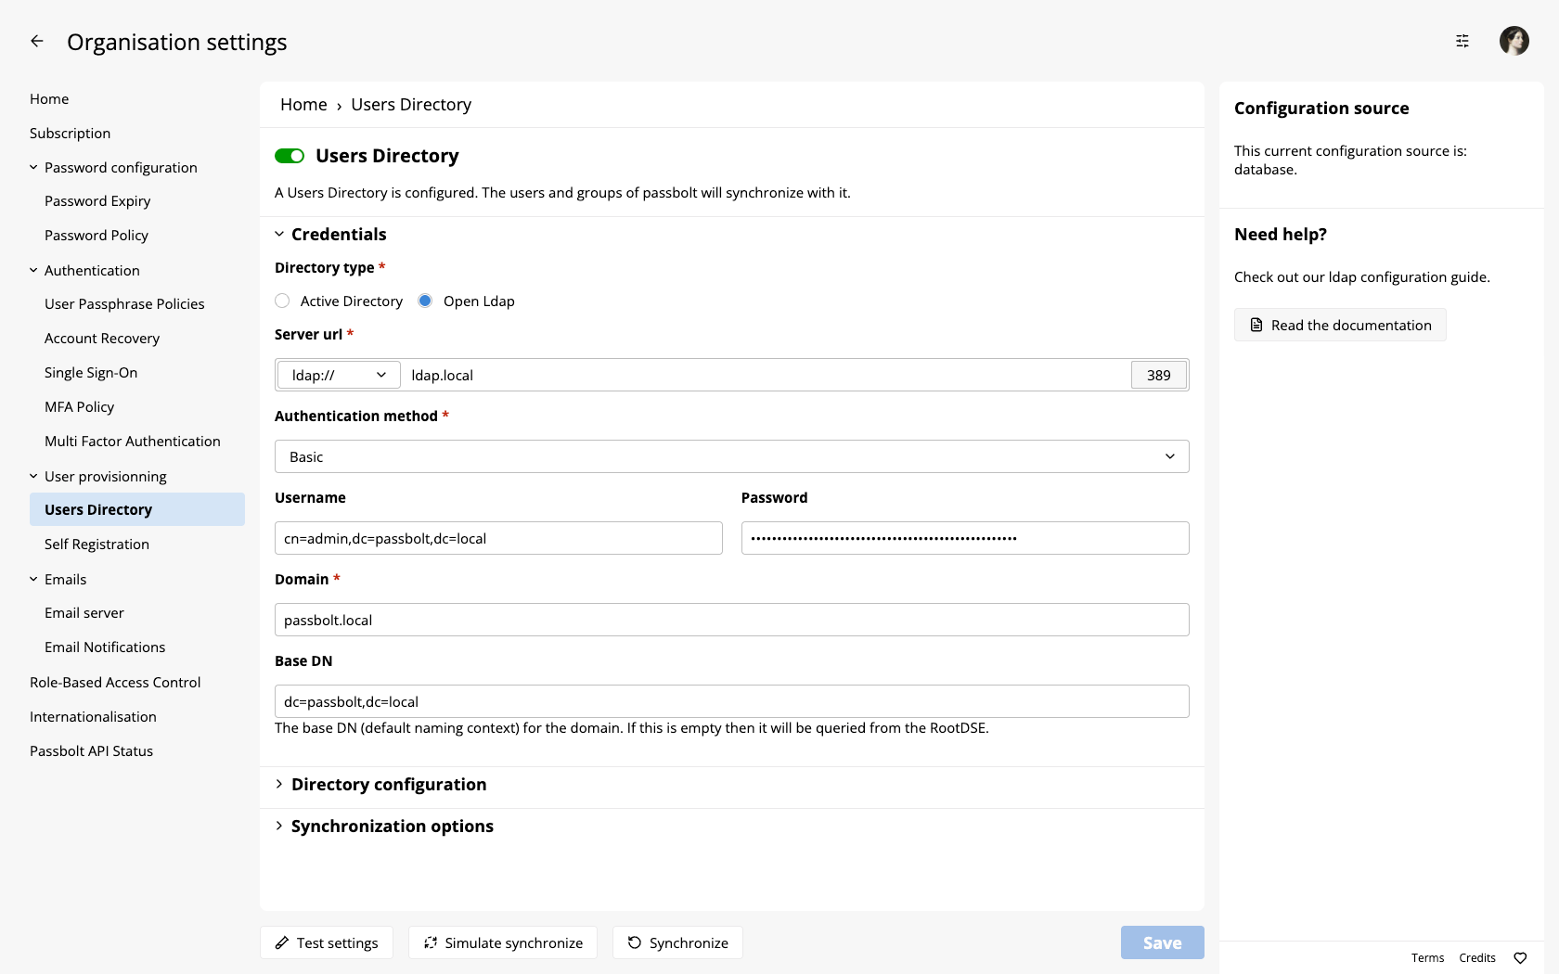
Task: Expand the Directory configuration section
Action: 380,784
